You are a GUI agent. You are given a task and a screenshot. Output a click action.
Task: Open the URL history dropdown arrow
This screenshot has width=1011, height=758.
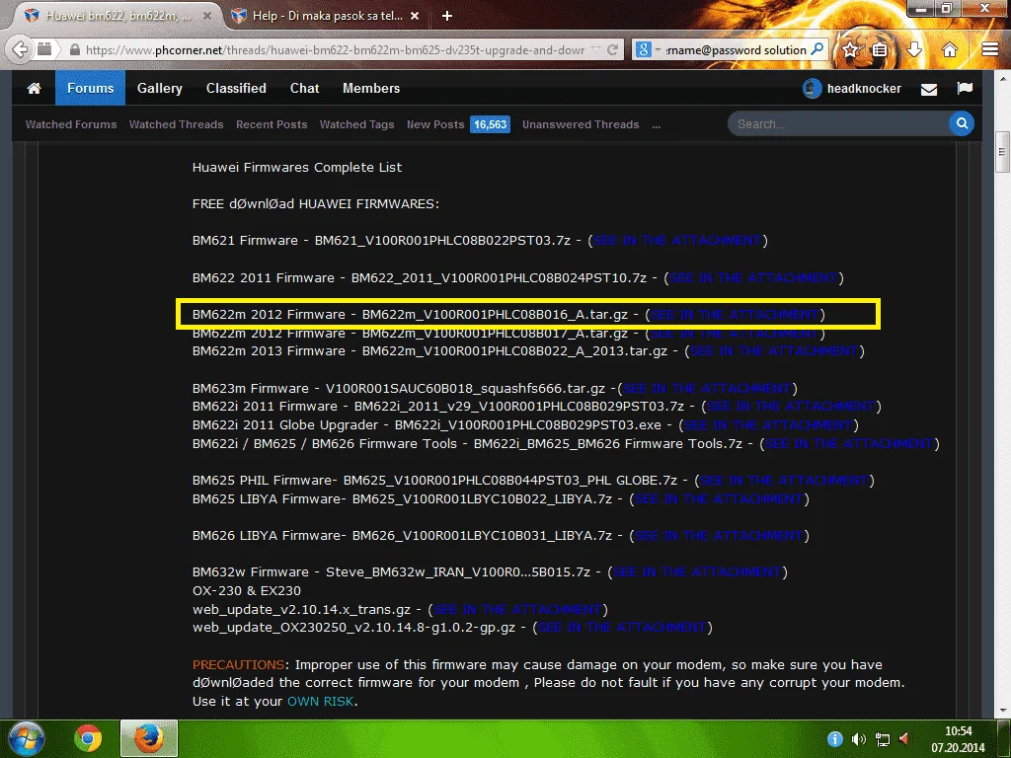tap(595, 49)
